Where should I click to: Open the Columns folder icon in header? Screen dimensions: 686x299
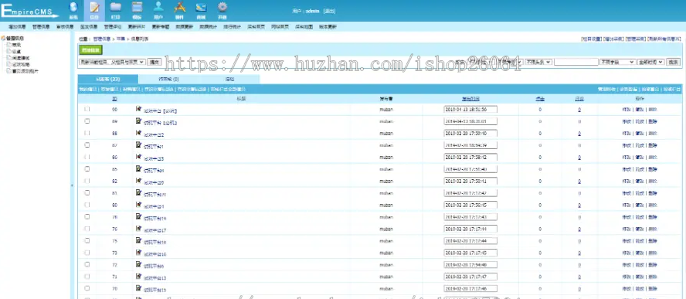tap(116, 8)
